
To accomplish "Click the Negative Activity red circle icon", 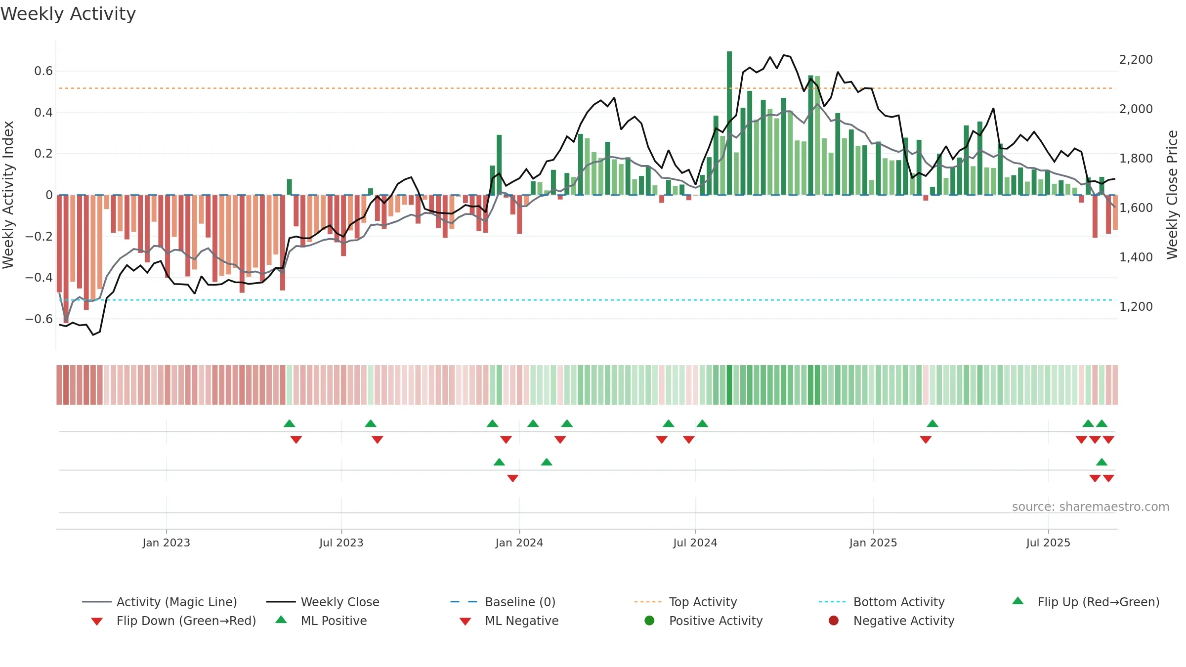I will pyautogui.click(x=834, y=620).
